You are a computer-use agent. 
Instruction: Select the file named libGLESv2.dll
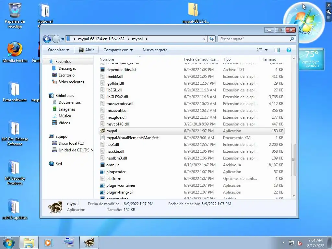[x=117, y=97]
